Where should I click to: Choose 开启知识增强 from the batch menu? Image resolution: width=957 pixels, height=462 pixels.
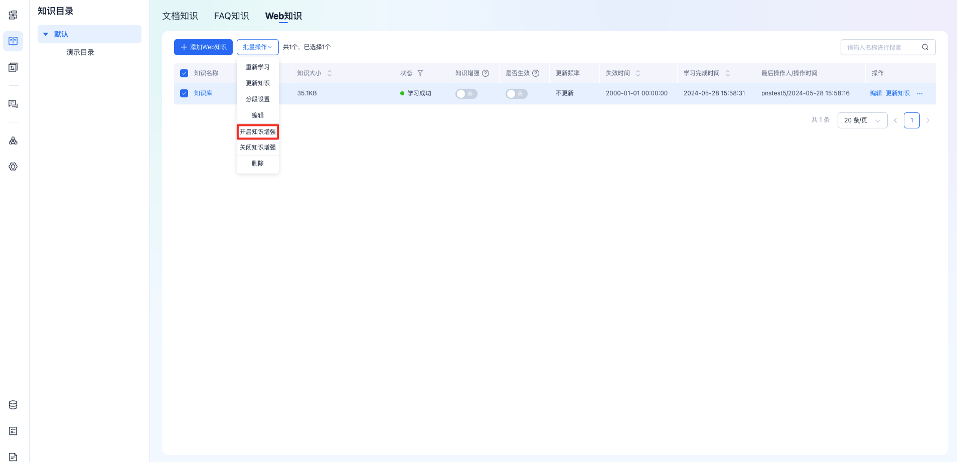[x=258, y=132]
